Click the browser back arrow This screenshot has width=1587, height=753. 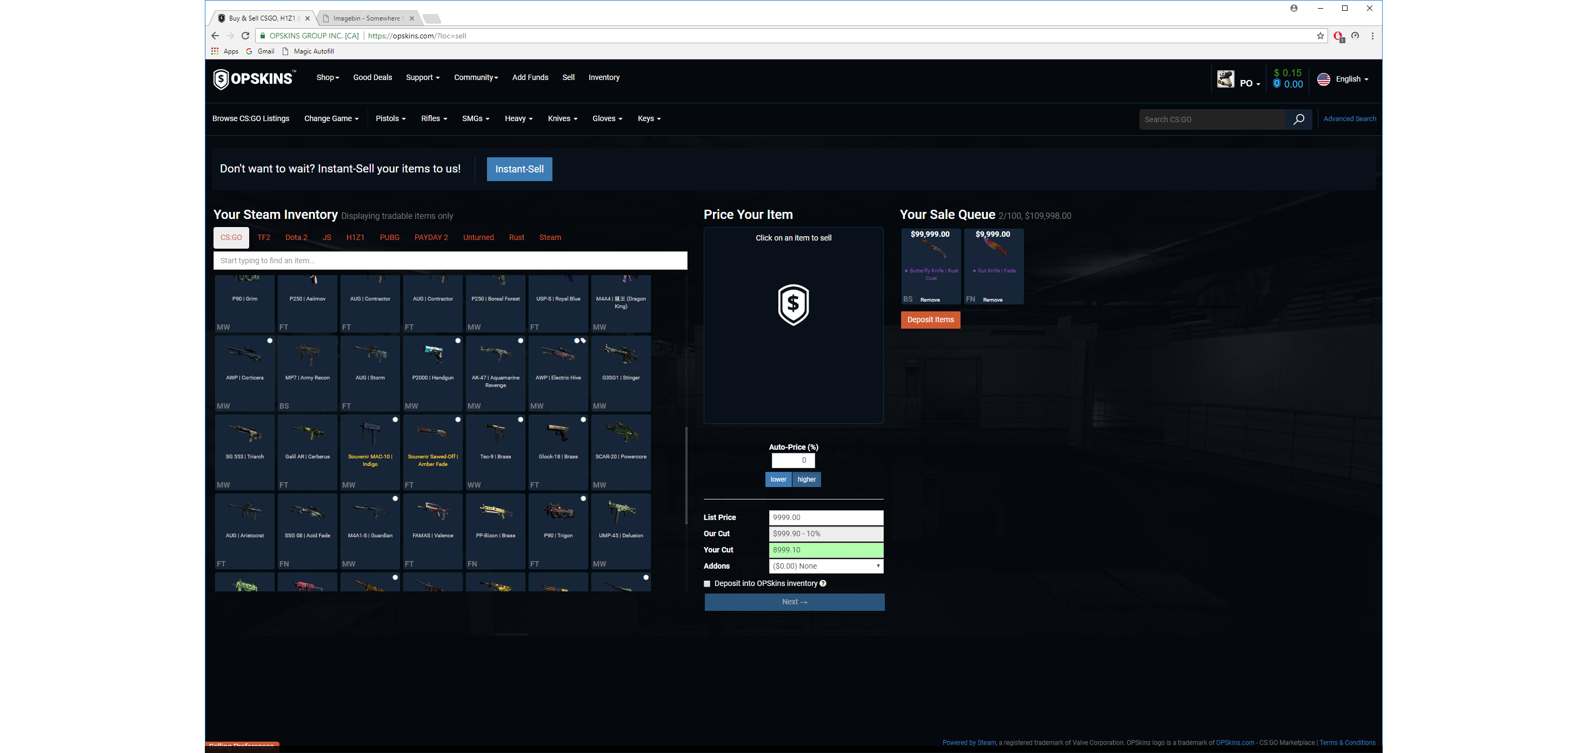click(x=215, y=36)
